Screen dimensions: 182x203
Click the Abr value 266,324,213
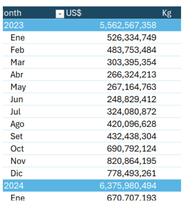132,75
